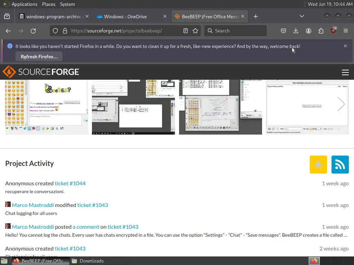This screenshot has height=265, width=354.
Task: Click the uBlock Origin icon with badge 18
Action: (334, 30)
